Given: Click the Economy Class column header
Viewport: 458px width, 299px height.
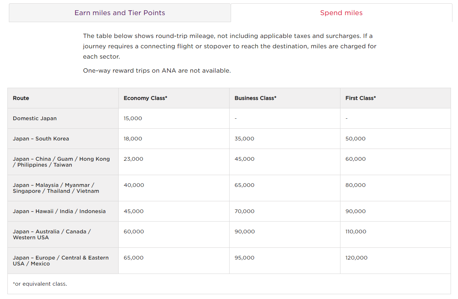Looking at the screenshot, I should 145,98.
